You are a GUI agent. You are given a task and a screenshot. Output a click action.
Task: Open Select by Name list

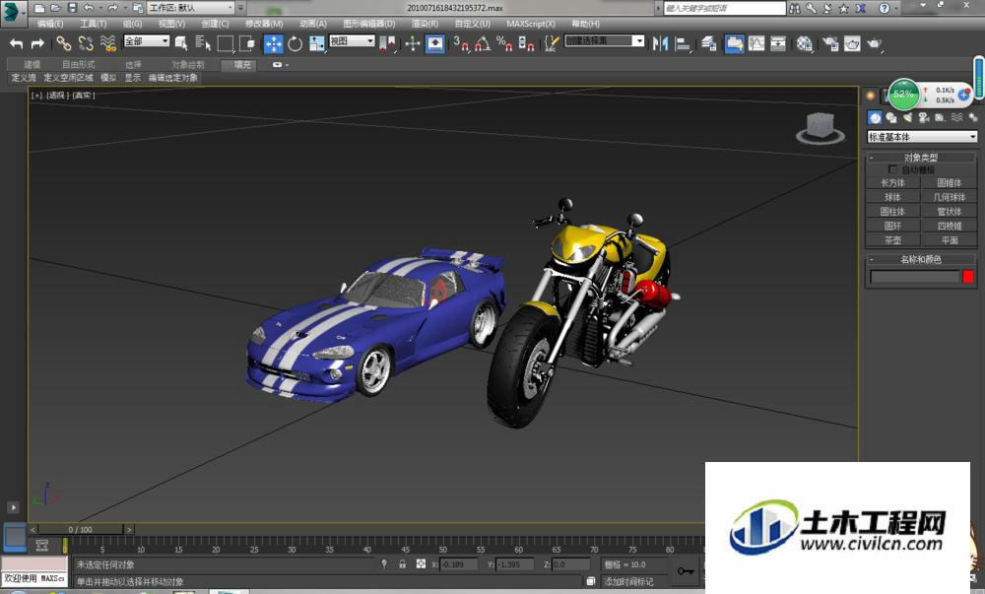point(203,43)
